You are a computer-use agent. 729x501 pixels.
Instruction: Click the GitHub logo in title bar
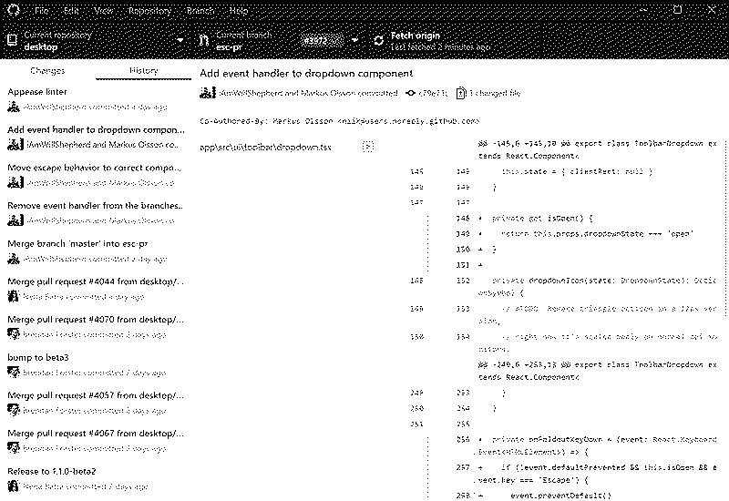tap(14, 10)
